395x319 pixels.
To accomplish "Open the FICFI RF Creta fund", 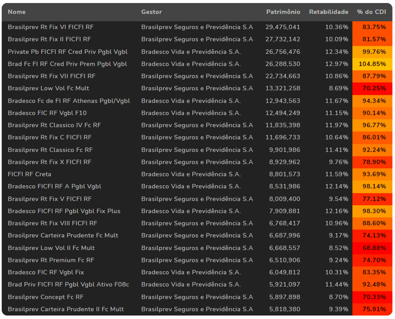I will pyautogui.click(x=30, y=174).
